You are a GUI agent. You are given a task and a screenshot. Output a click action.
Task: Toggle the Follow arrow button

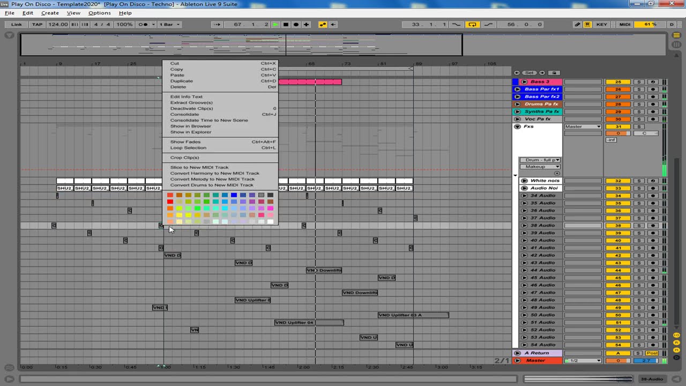217,25
